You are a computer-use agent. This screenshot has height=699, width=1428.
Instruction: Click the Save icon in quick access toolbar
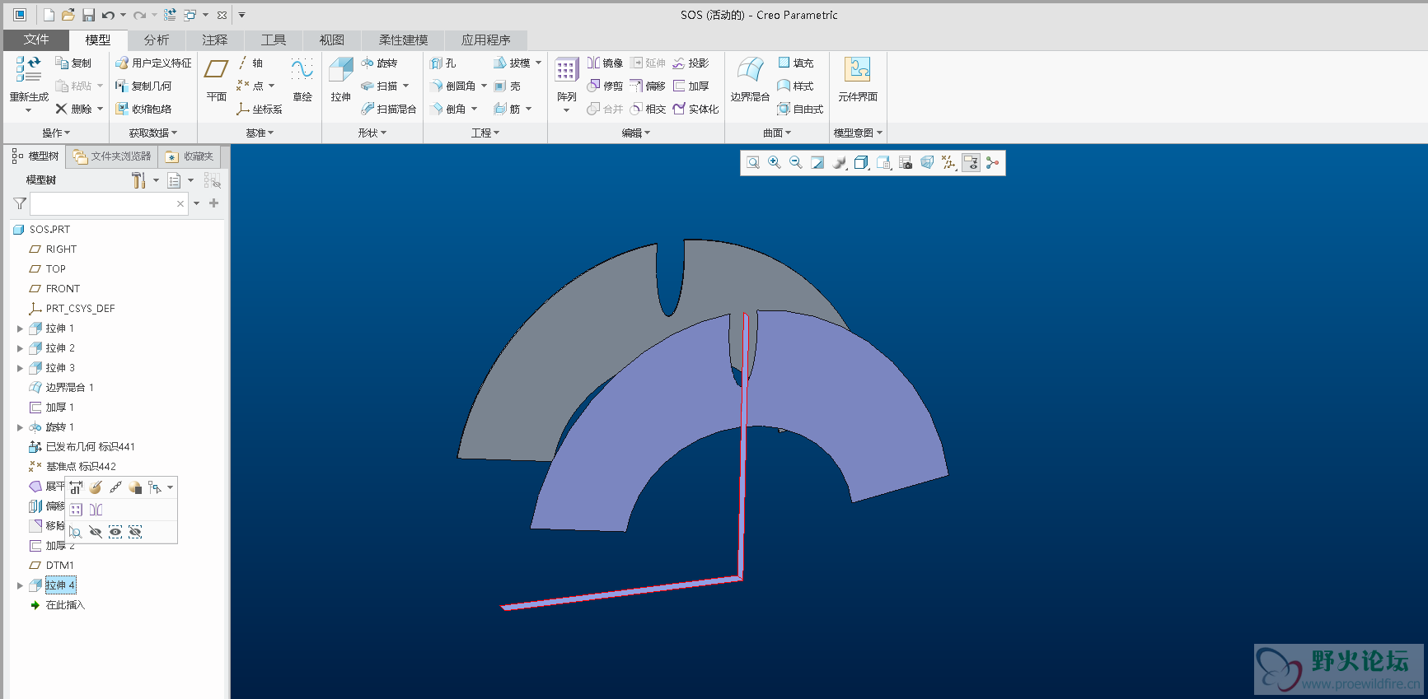88,15
